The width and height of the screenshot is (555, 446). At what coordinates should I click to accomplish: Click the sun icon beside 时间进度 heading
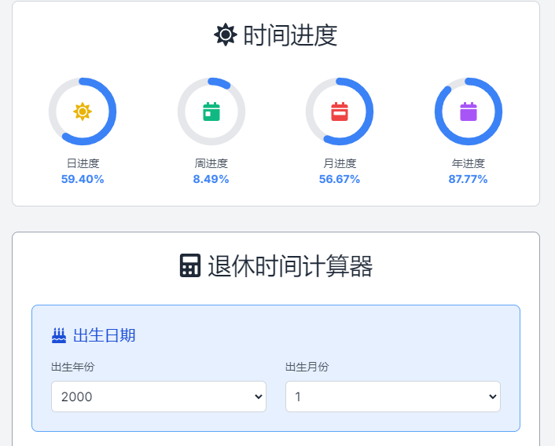click(x=226, y=35)
